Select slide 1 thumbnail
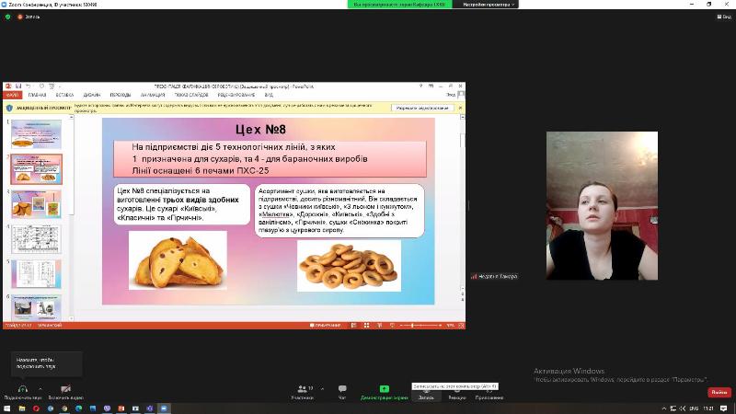Image resolution: width=736 pixels, height=414 pixels. (36, 134)
